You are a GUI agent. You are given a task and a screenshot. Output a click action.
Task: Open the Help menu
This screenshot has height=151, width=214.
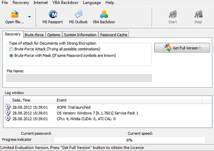[110, 3]
